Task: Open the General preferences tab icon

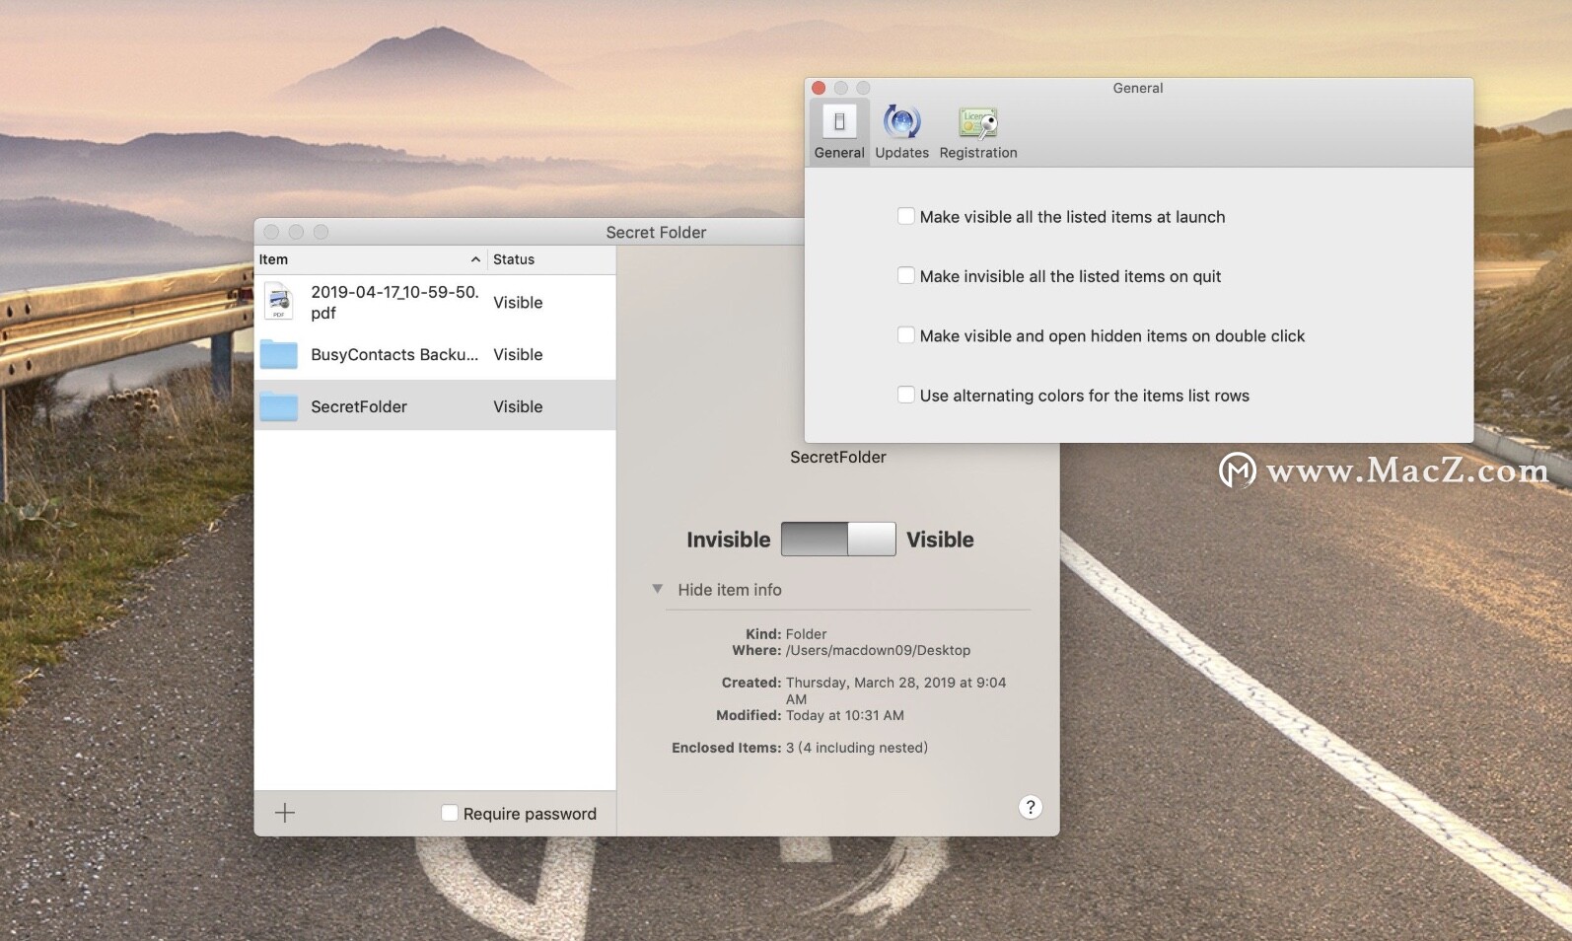Action: (x=839, y=122)
